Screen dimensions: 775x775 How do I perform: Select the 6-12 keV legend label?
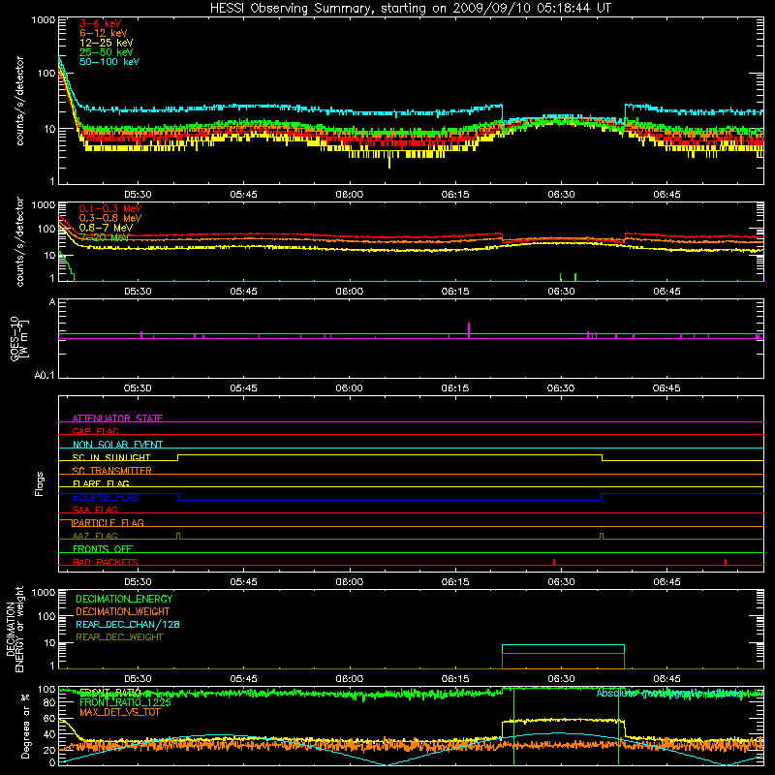click(x=104, y=33)
